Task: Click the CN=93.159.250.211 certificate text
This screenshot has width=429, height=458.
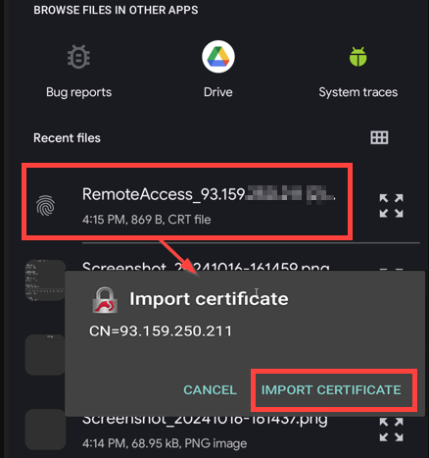Action: (161, 331)
